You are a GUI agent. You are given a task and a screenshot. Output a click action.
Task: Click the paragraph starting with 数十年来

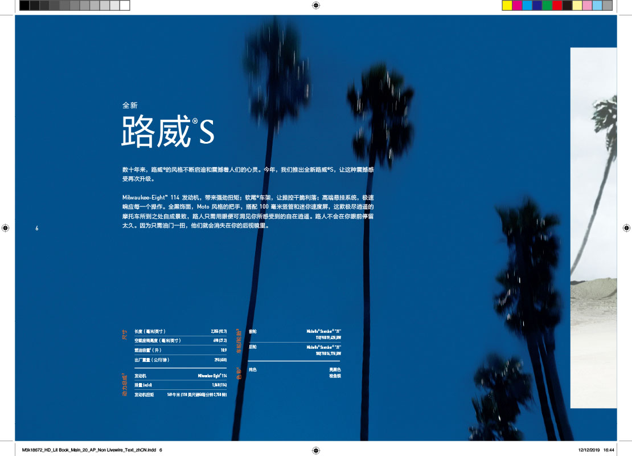point(248,174)
